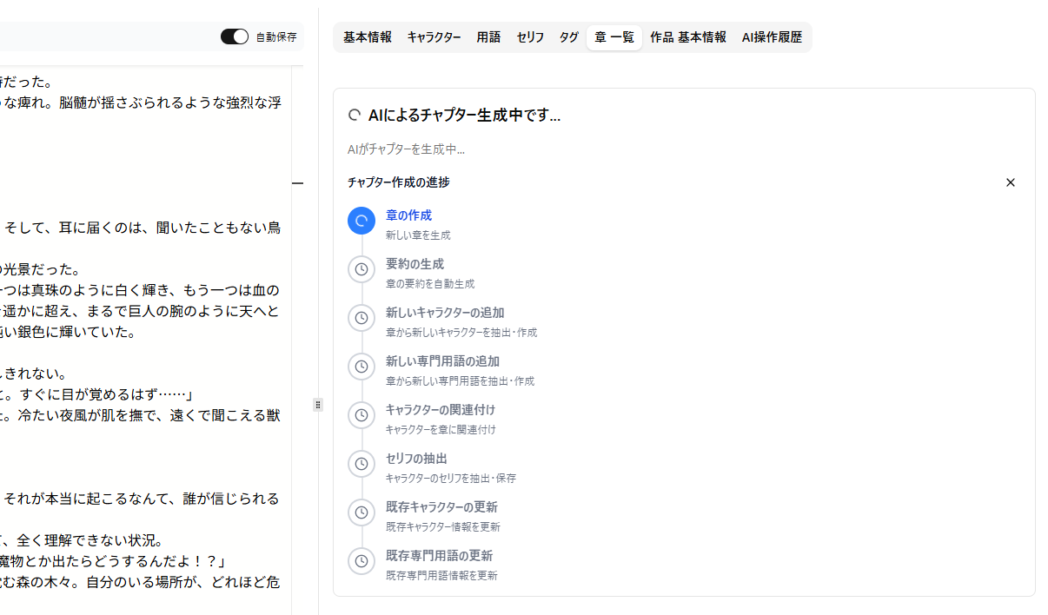Close the チャプター作成の進捗 progress panel
Screen dimensions: 1048x615
pos(1010,182)
